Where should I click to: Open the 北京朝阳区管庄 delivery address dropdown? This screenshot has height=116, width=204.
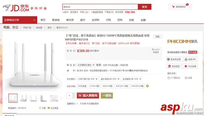tap(86, 65)
